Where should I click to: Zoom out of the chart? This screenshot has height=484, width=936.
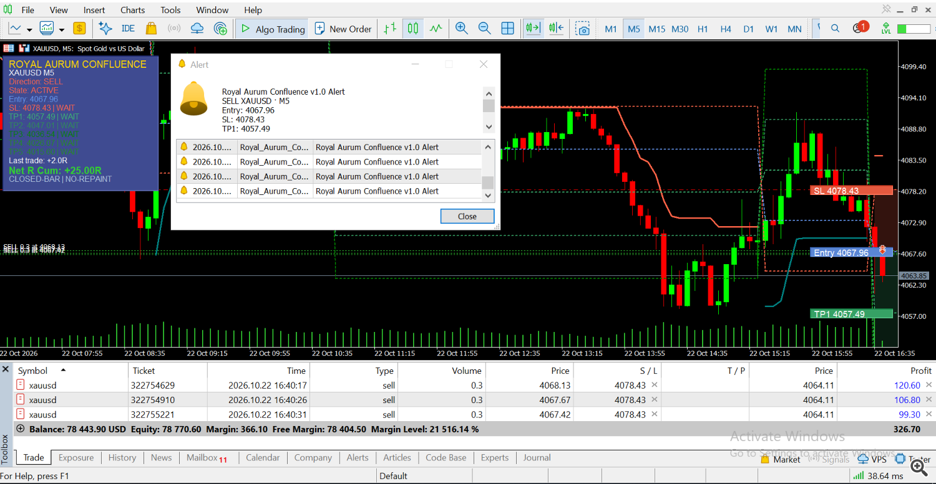(x=484, y=29)
